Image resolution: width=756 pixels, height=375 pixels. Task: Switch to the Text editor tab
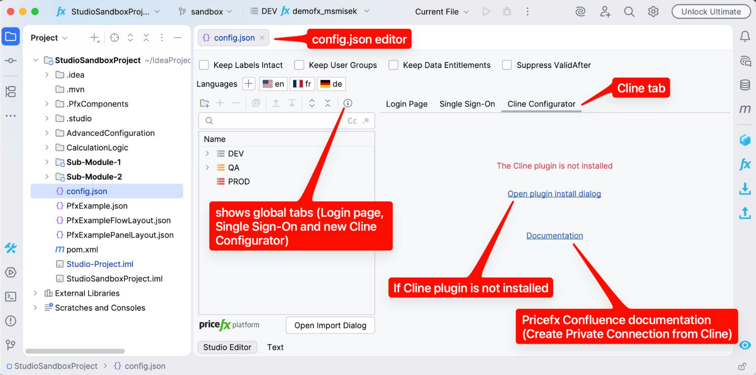[x=275, y=347]
